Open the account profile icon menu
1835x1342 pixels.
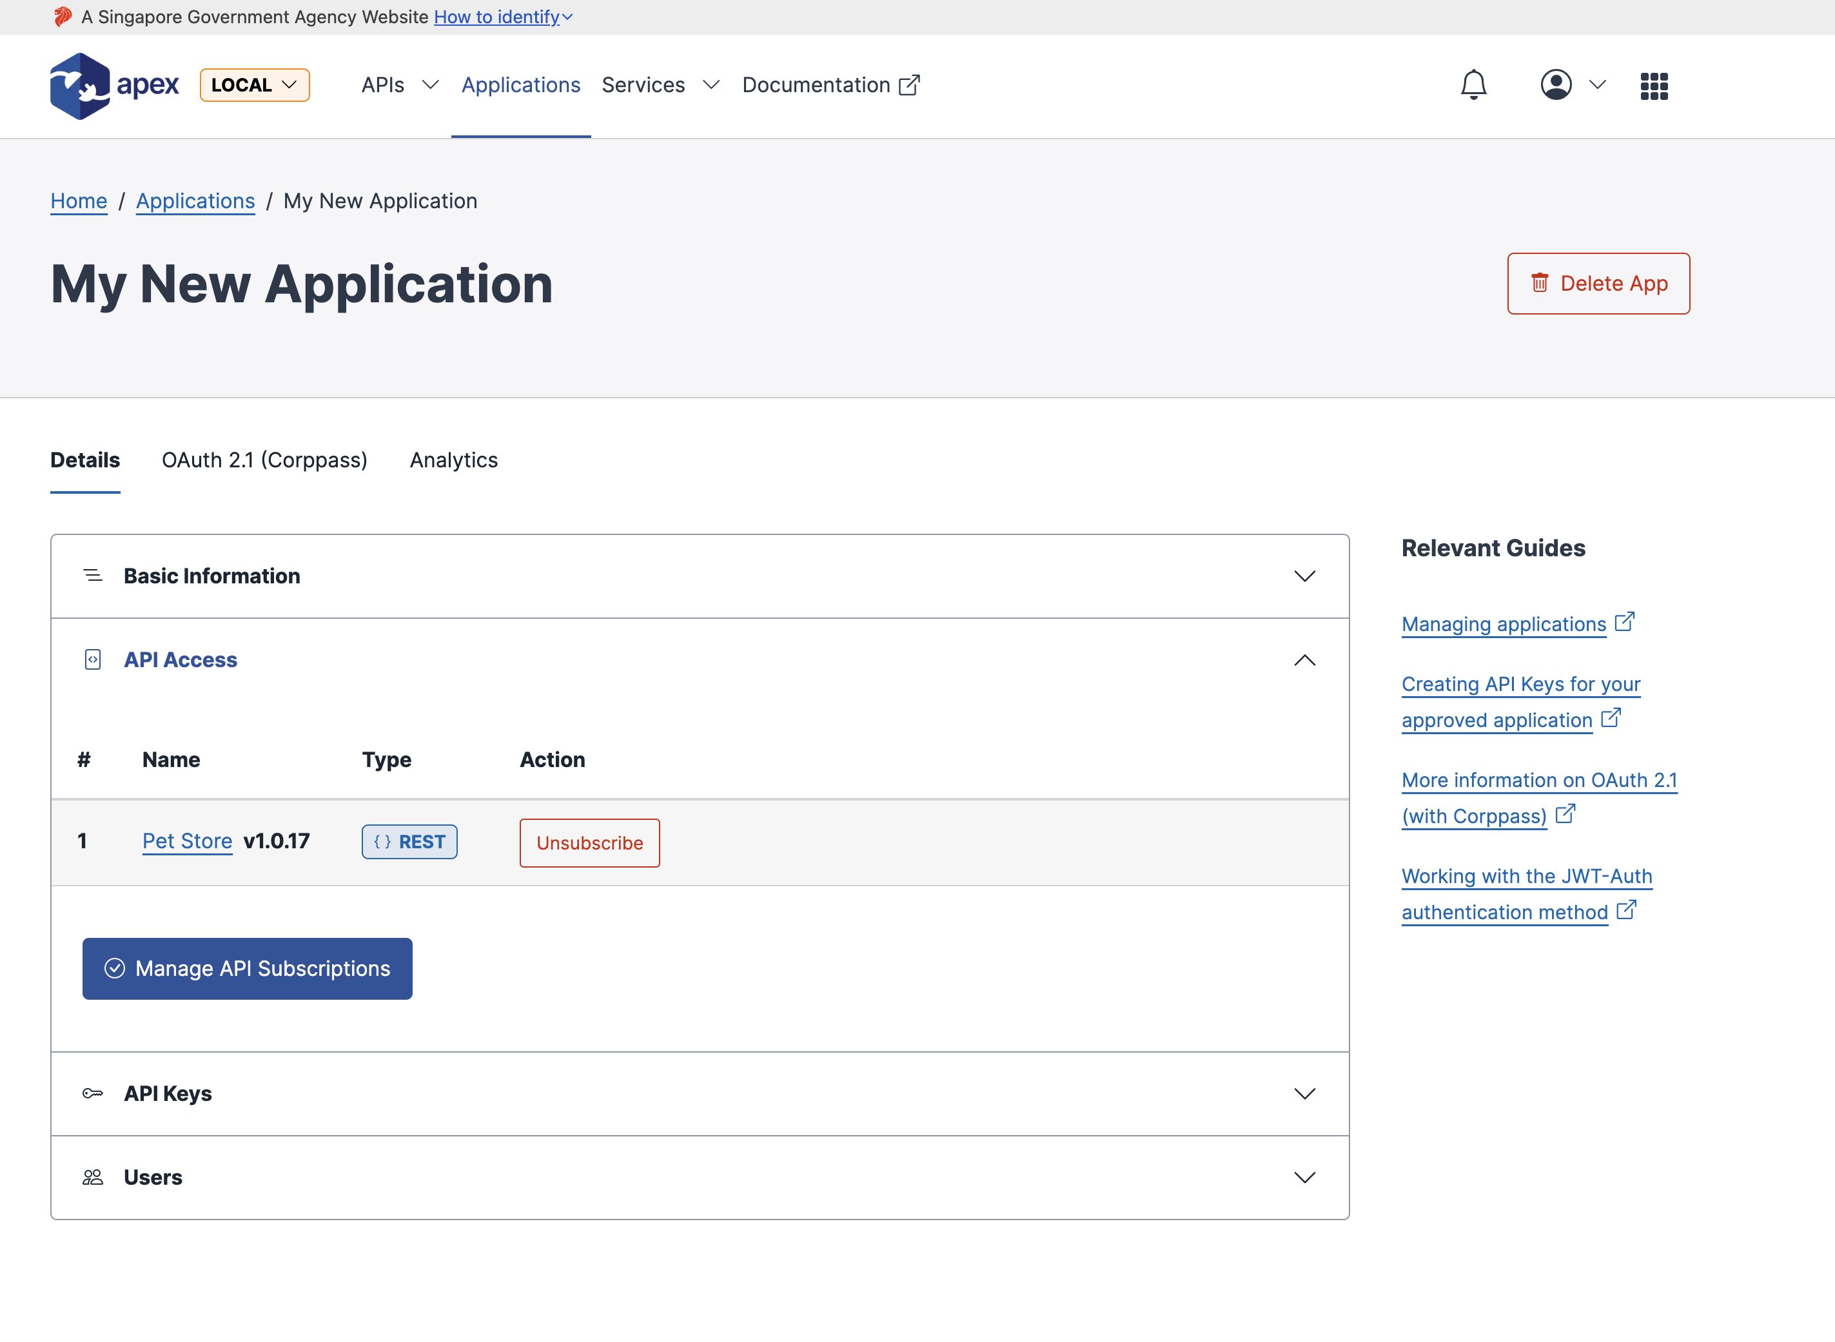pos(1556,85)
